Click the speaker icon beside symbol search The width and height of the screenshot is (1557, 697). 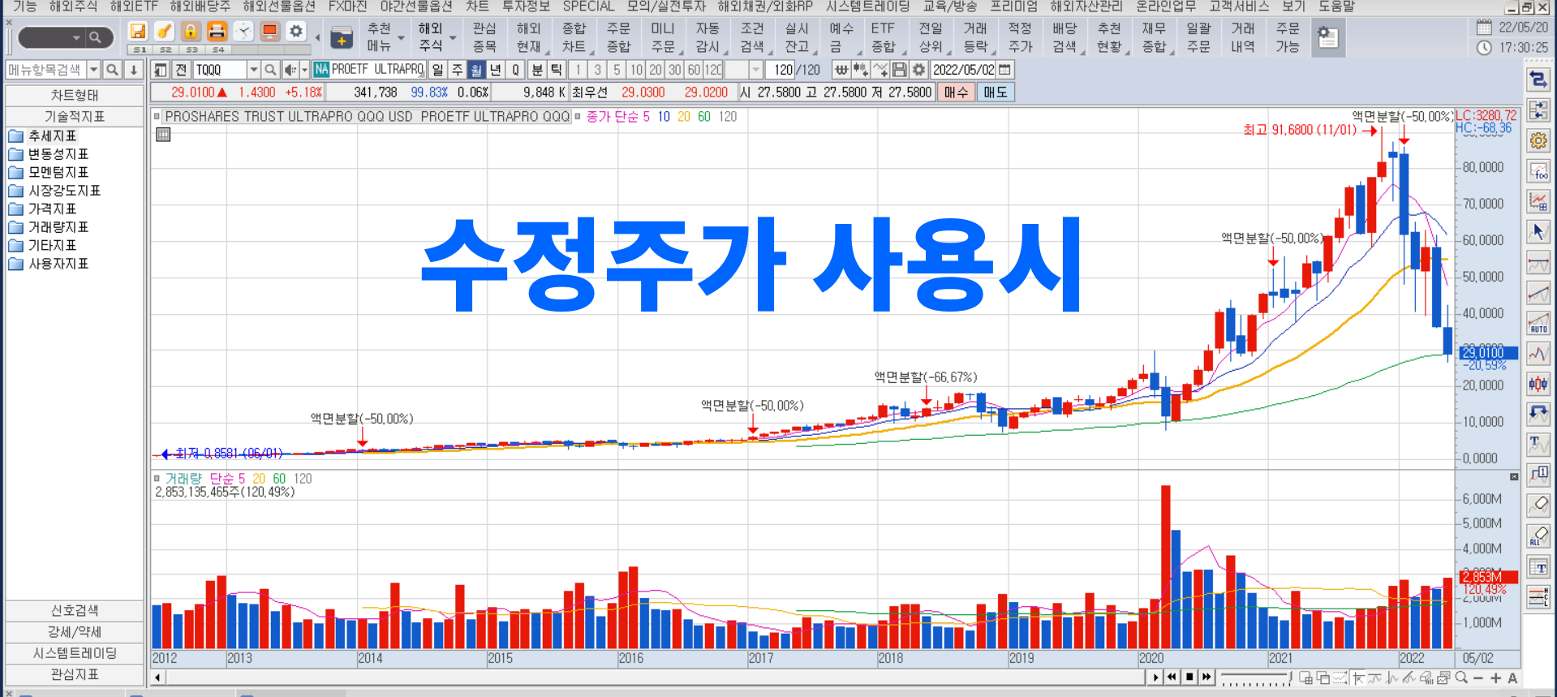click(x=290, y=70)
